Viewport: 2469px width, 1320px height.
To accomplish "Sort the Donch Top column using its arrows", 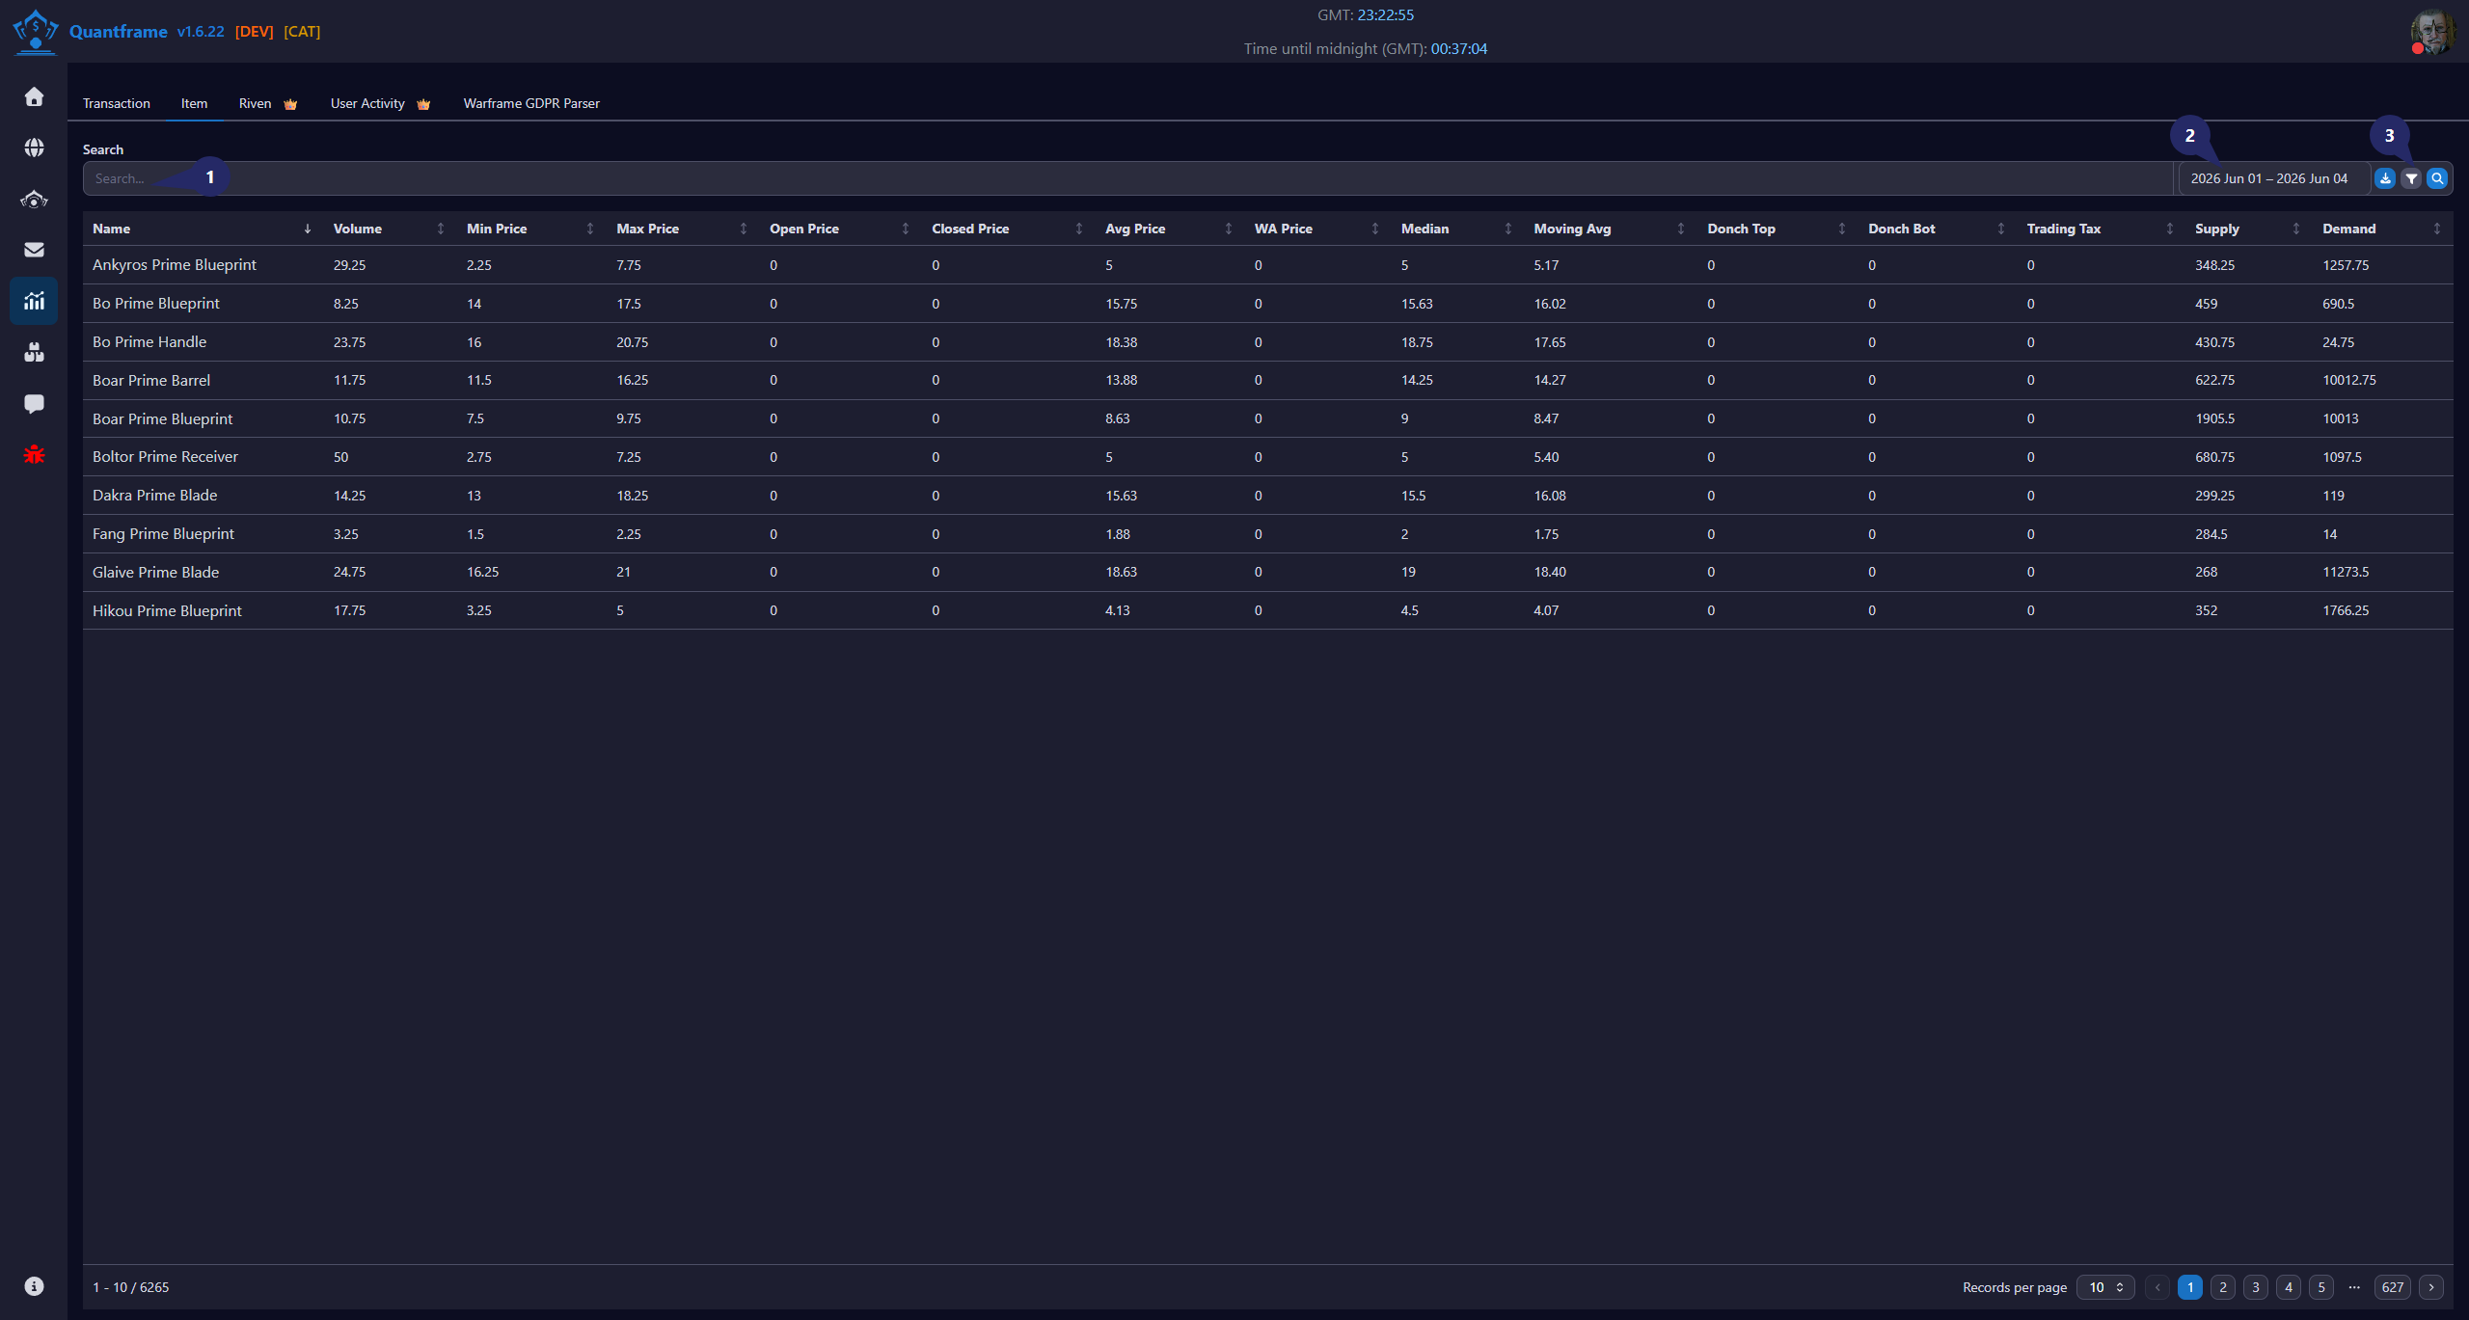I will point(1842,229).
